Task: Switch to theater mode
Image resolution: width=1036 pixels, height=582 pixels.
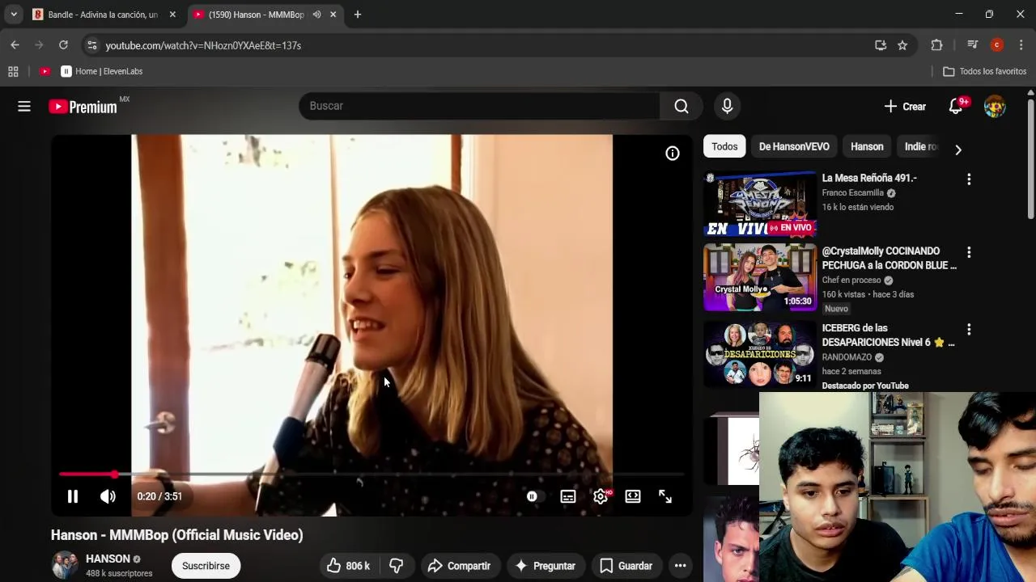Action: 633,496
